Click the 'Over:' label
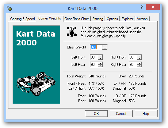This screenshot has width=168, height=128. click(123, 76)
